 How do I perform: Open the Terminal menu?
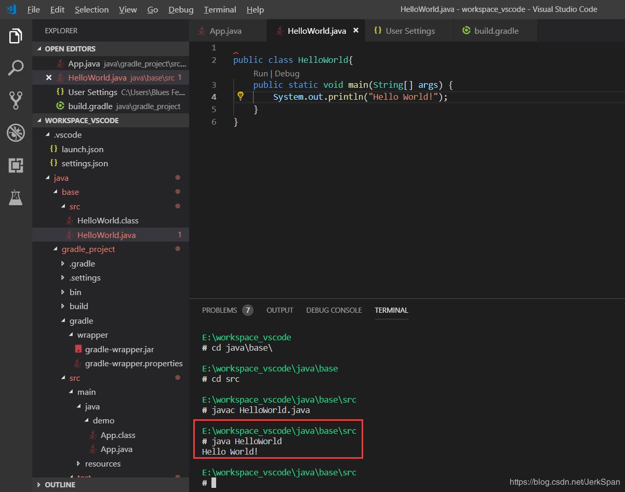tap(220, 9)
